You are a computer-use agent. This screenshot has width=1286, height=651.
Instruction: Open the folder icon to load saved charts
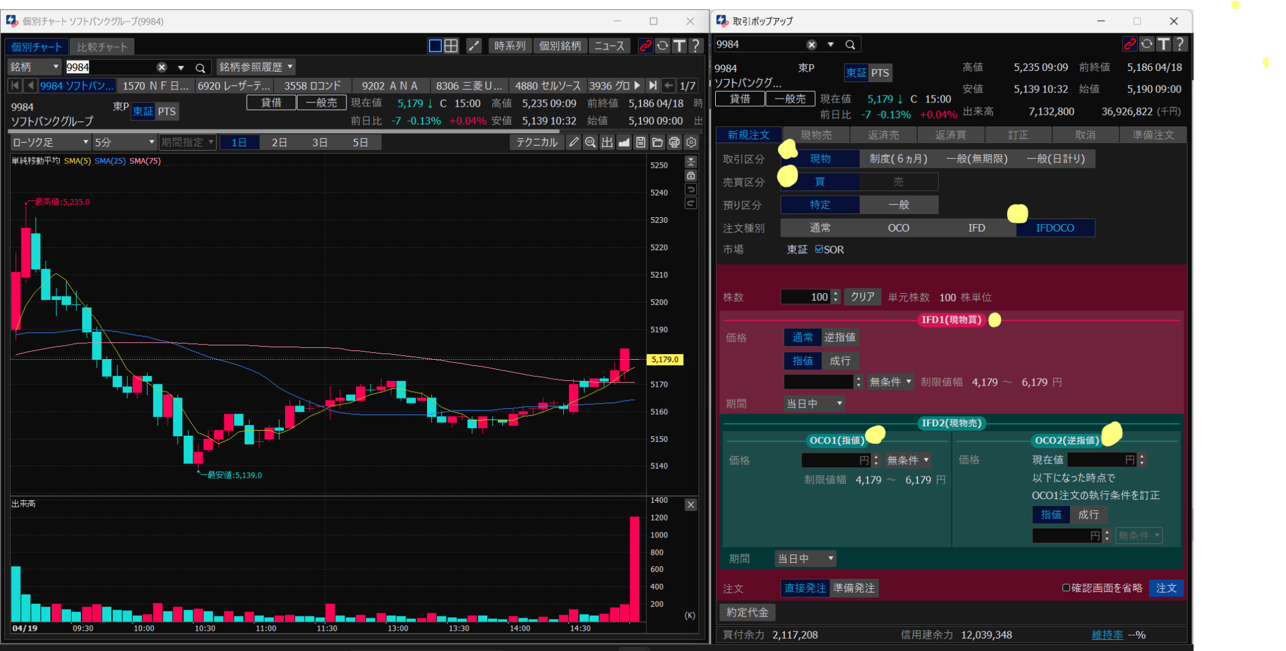pos(657,142)
